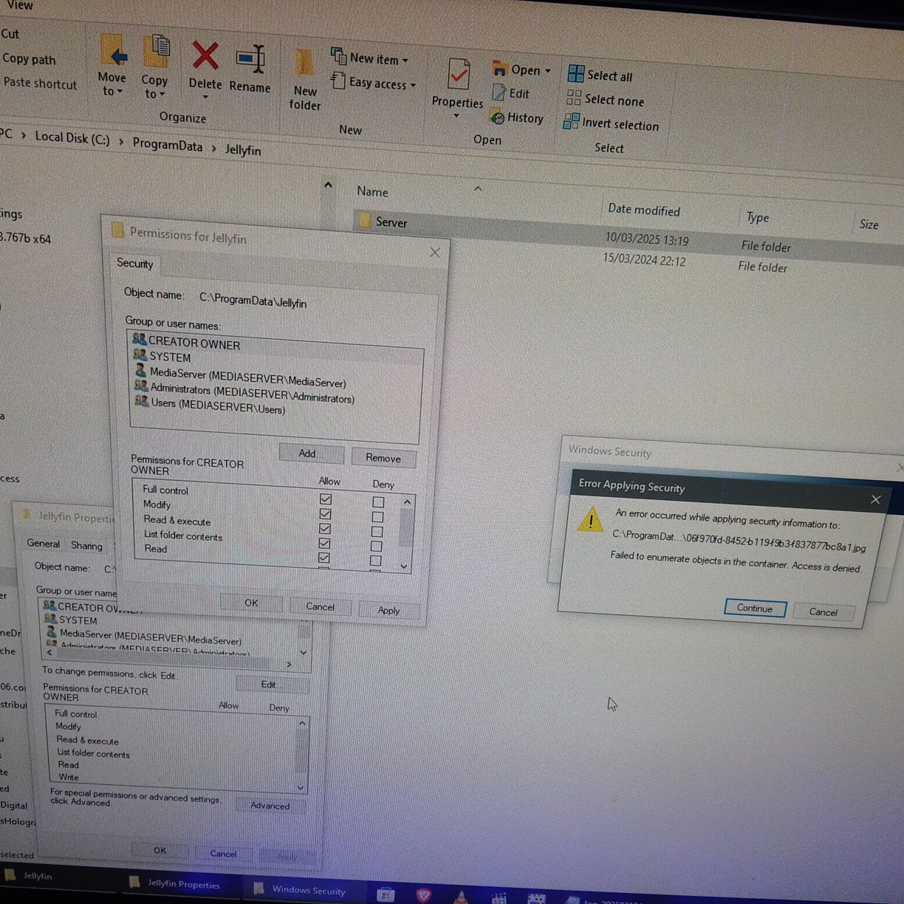904x904 pixels.
Task: Check the Deny box for Modify
Action: pyautogui.click(x=377, y=517)
